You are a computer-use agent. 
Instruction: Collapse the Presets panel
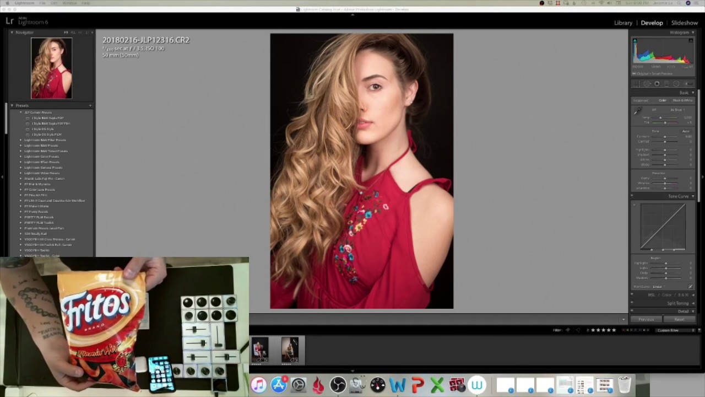(x=12, y=105)
